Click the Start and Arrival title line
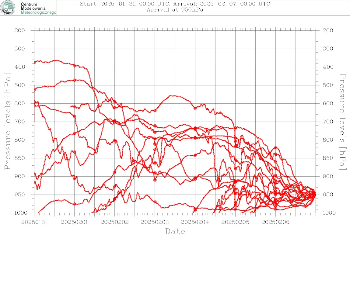 175,4
